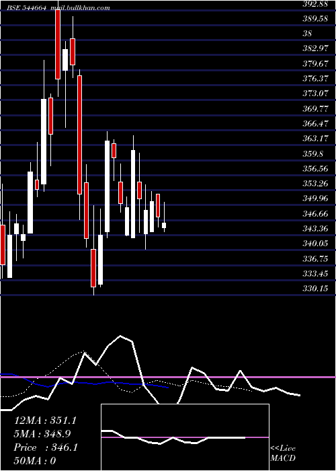Screen dimensions: 336x471
Task: Select the 376.37 price axis label
Action: [316, 79]
